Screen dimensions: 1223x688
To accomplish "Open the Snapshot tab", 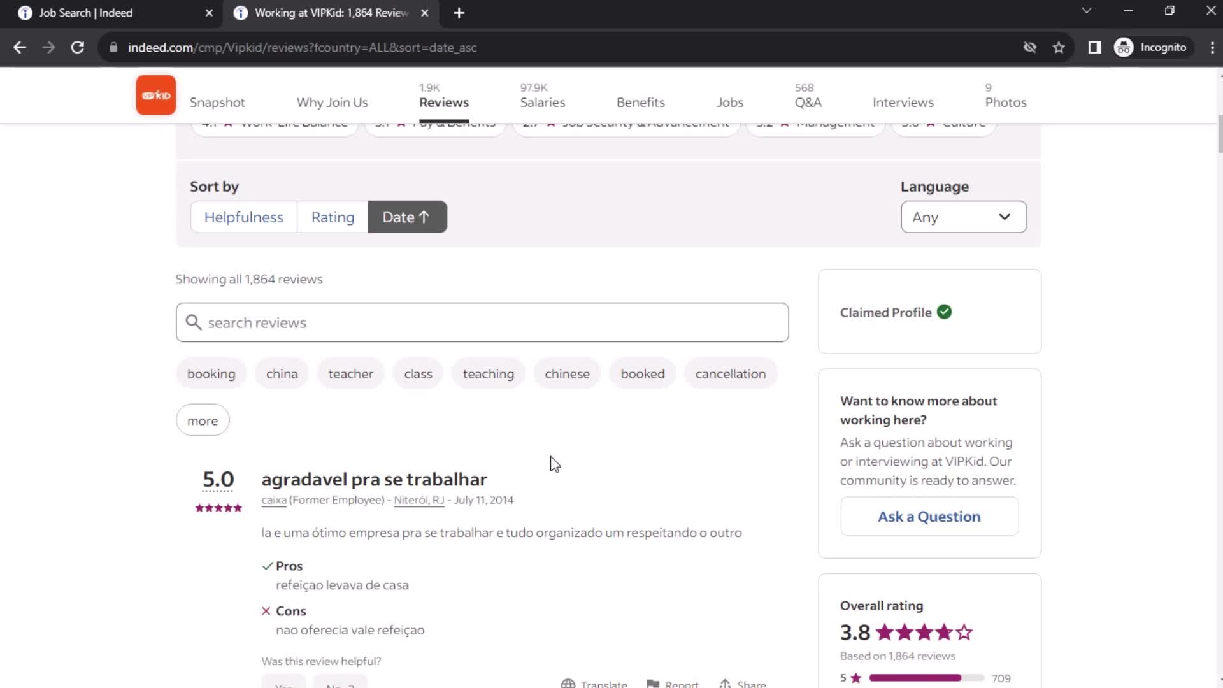I will (x=217, y=103).
